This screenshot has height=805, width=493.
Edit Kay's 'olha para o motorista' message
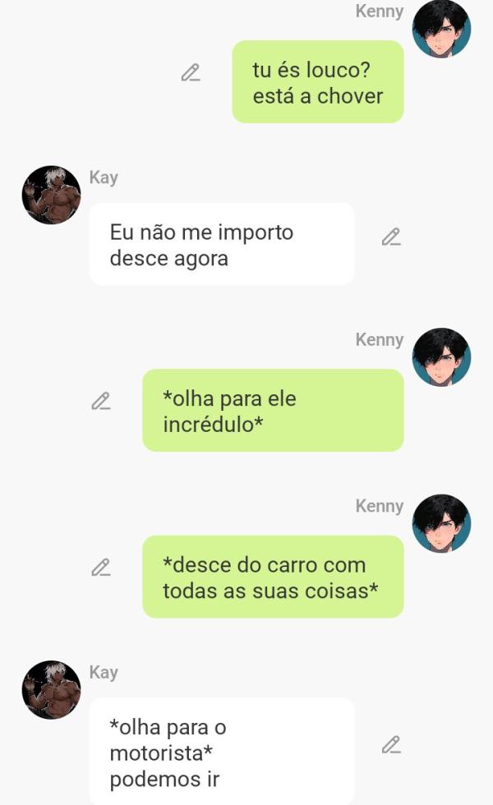click(x=391, y=744)
